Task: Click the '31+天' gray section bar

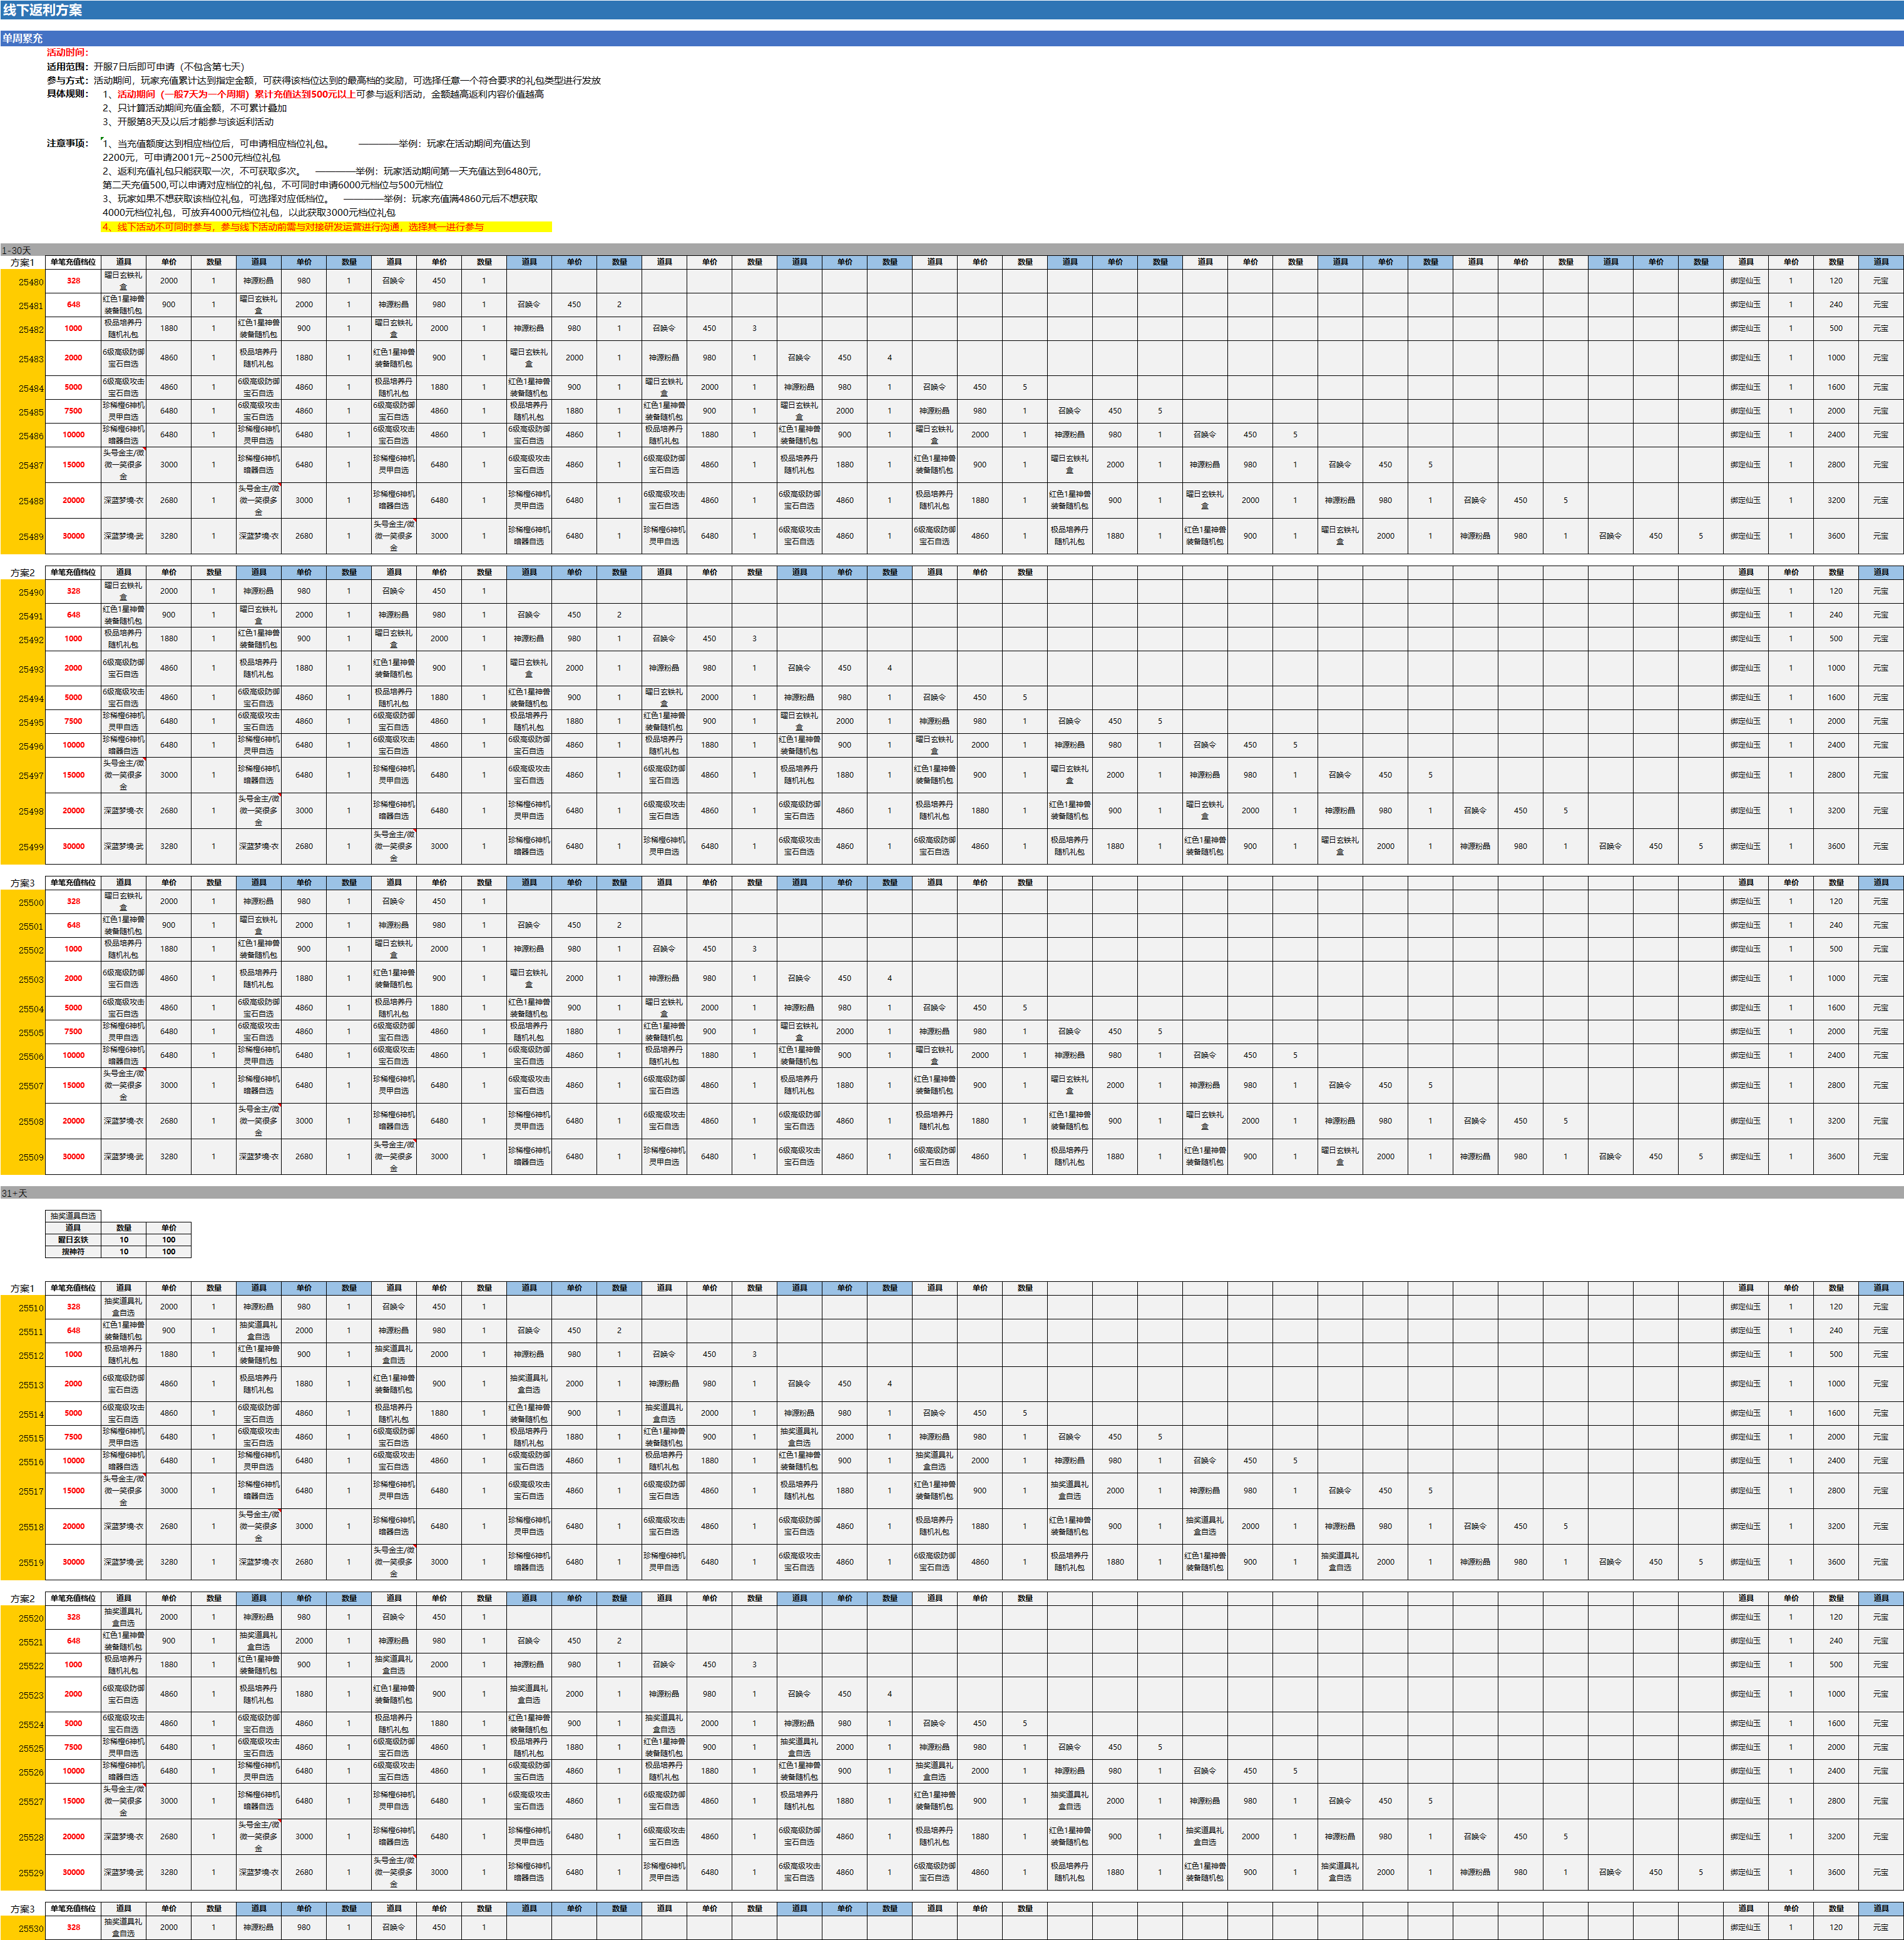Action: click(952, 1194)
